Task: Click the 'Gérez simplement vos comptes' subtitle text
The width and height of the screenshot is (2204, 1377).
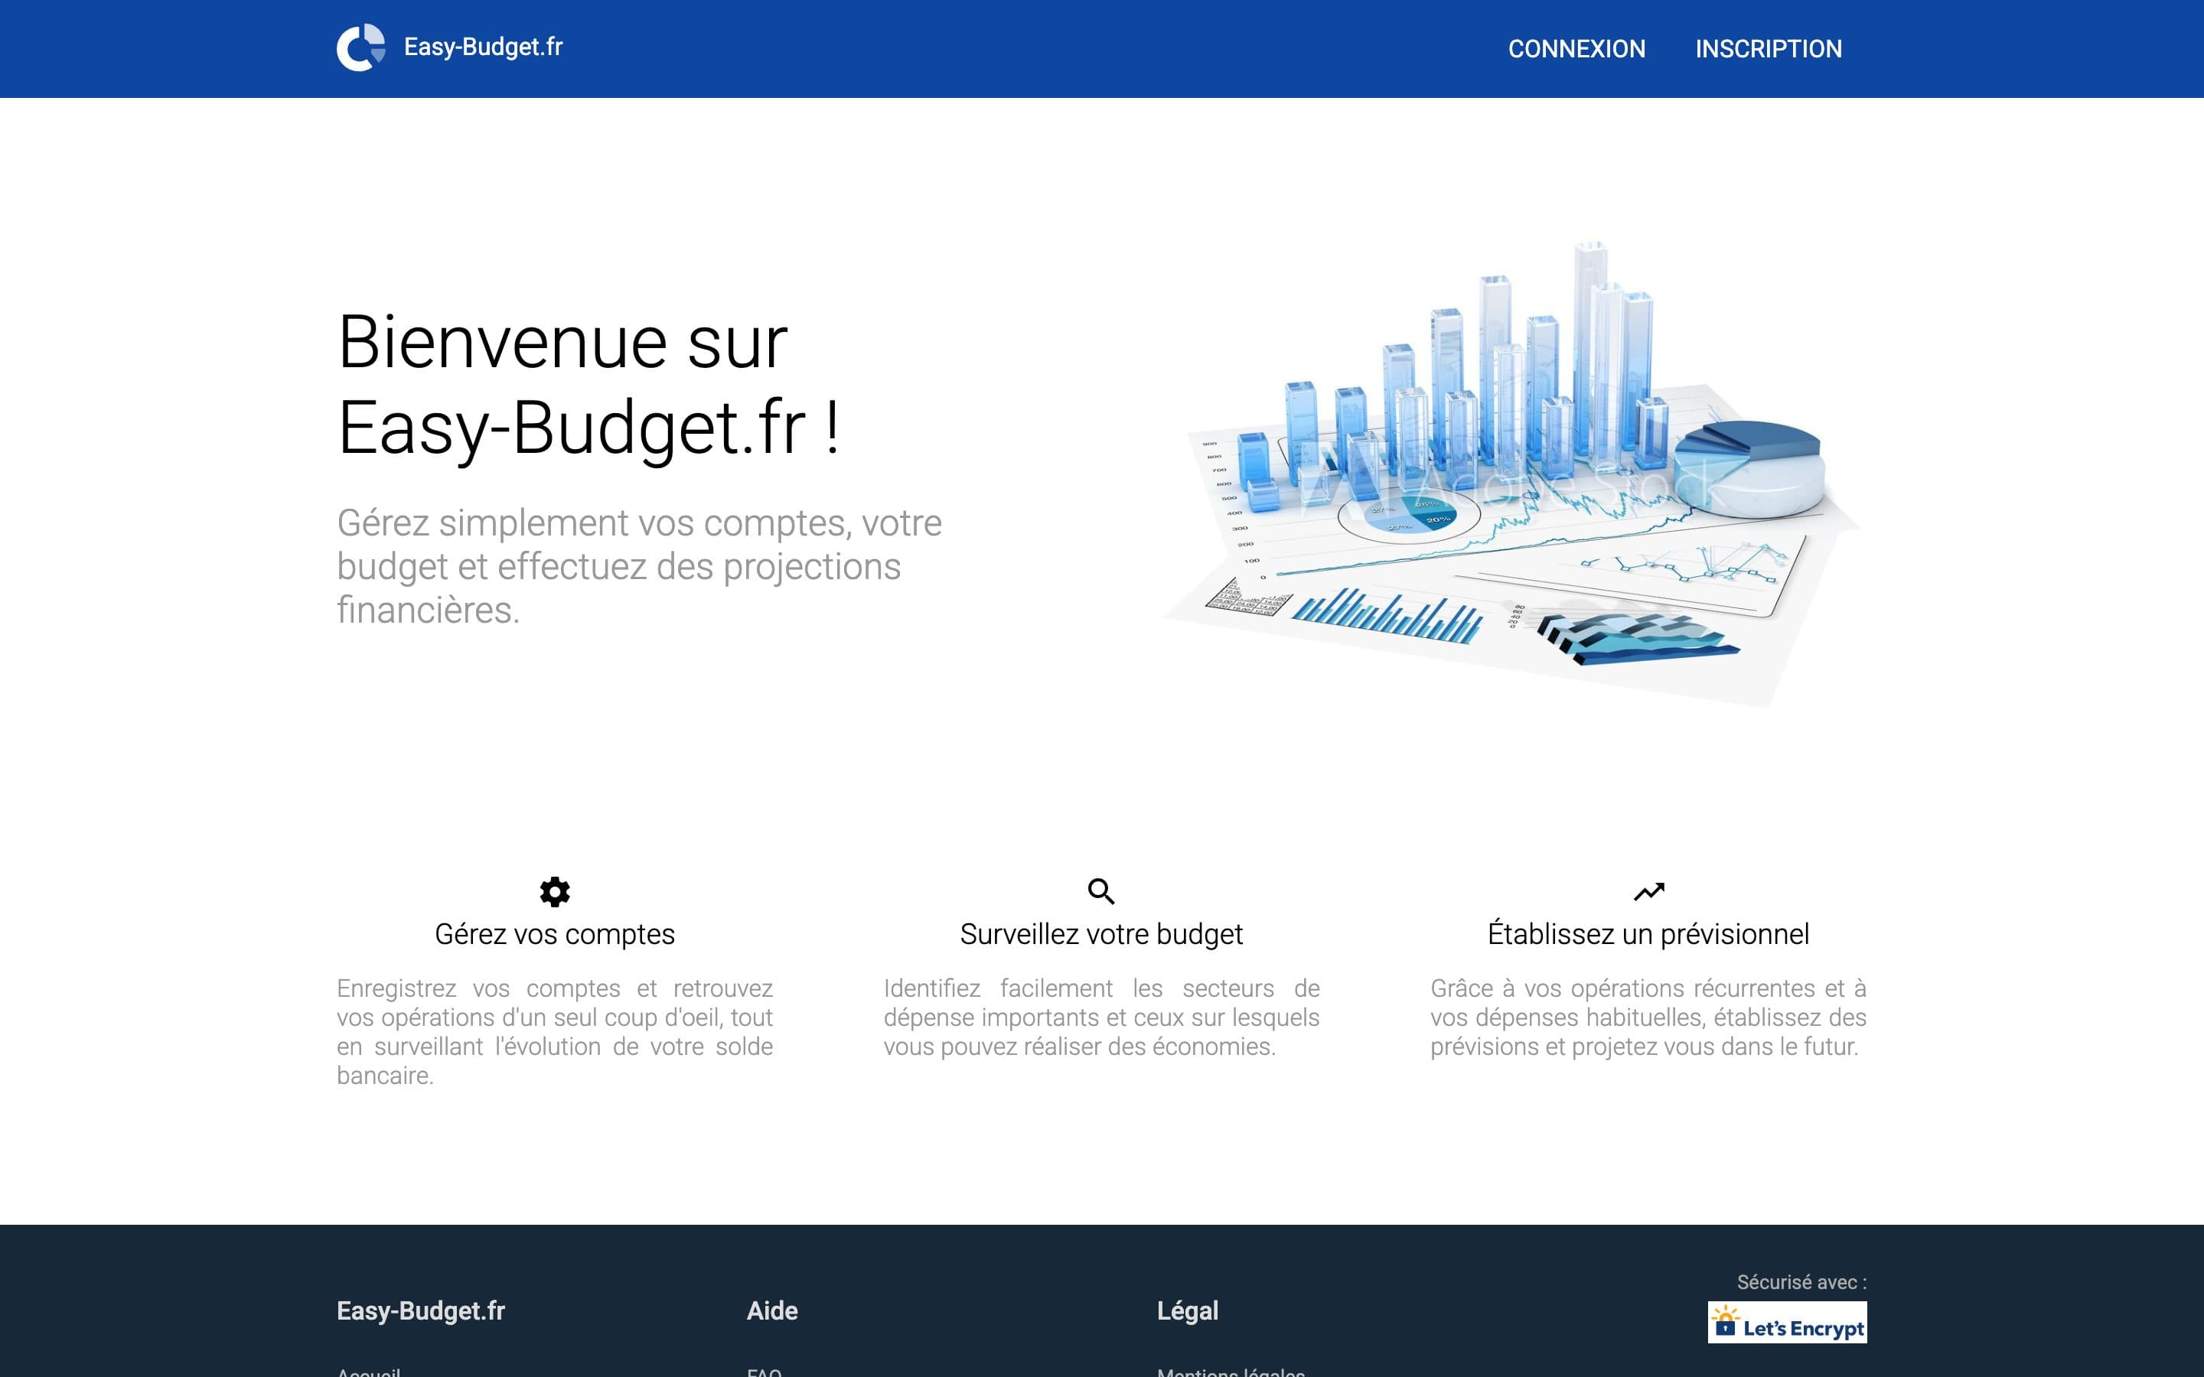Action: click(x=639, y=566)
